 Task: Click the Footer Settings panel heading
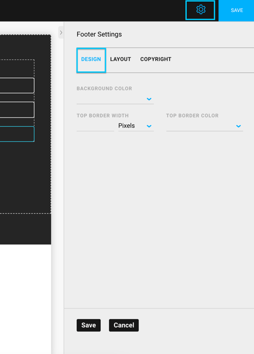tap(99, 34)
